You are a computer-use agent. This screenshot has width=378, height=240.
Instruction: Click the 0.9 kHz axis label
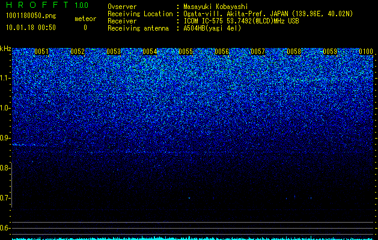[x=5, y=138]
